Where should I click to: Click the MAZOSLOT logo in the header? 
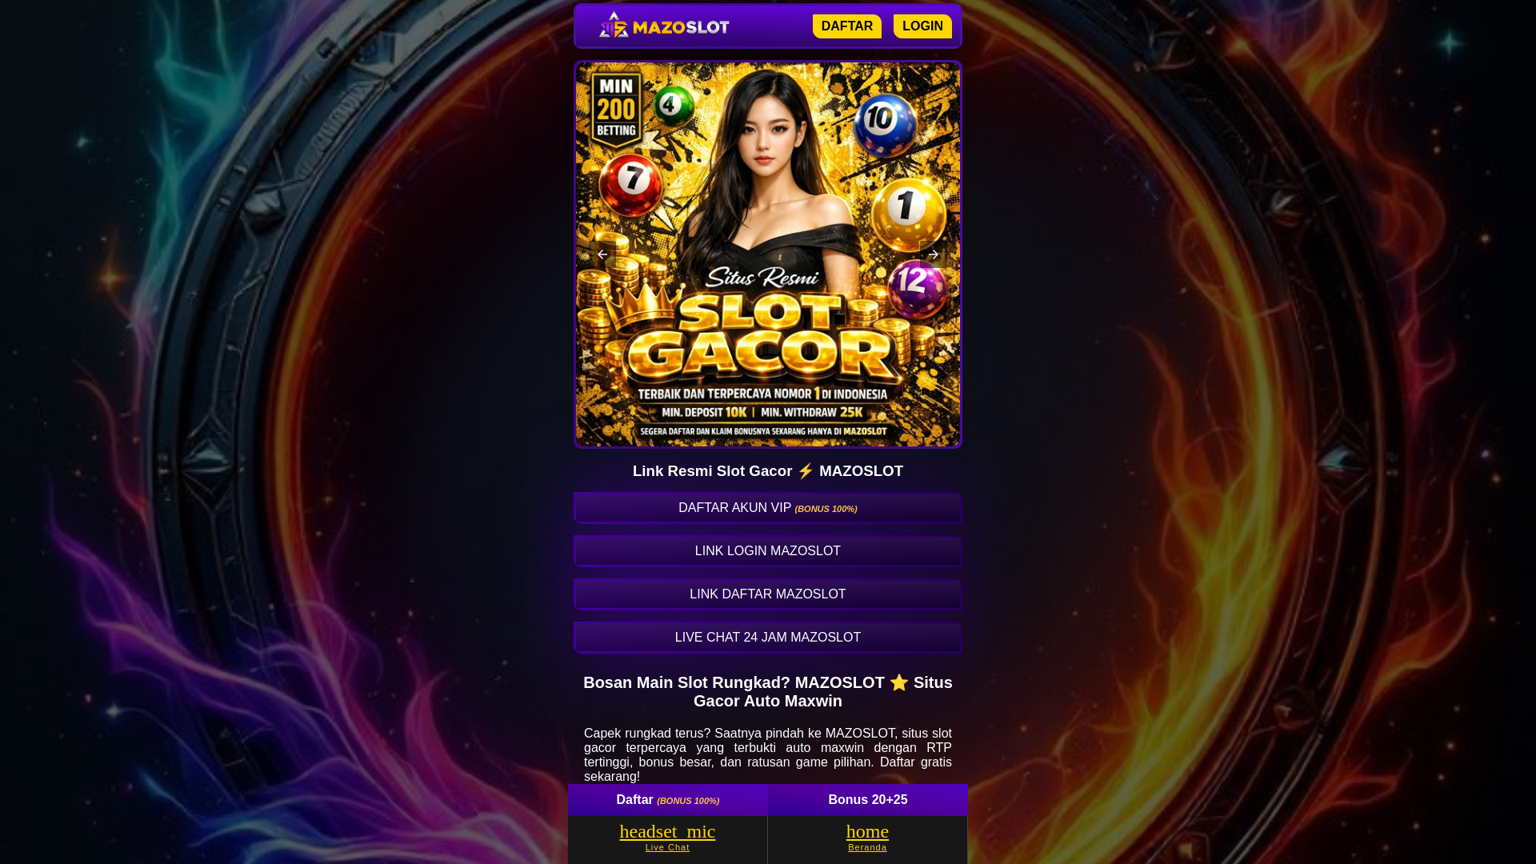pyautogui.click(x=664, y=26)
